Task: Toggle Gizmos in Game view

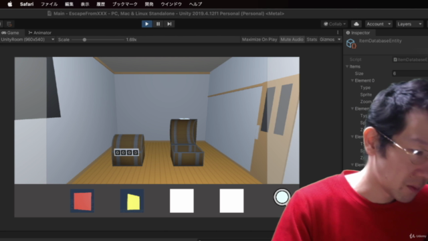Action: 327,39
